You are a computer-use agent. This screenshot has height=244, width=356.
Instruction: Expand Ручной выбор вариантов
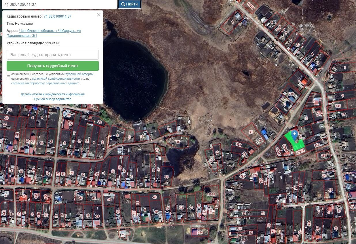click(x=53, y=99)
